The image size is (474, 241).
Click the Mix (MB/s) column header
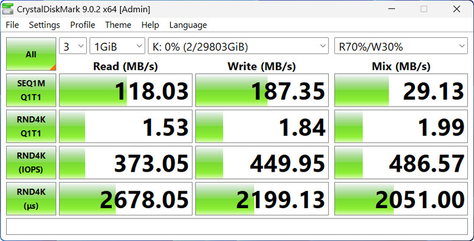click(x=401, y=66)
